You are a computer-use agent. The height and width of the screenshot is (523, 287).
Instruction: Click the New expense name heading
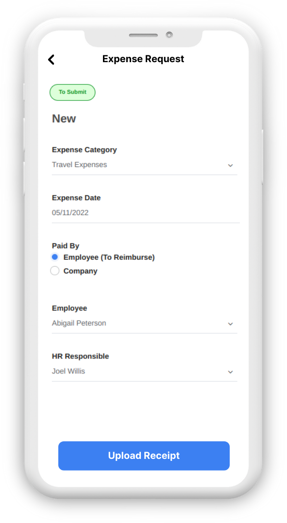64,119
